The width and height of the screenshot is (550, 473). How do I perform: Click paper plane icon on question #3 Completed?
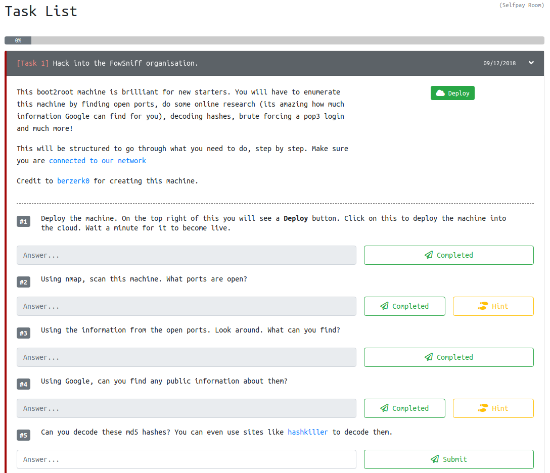(x=429, y=357)
